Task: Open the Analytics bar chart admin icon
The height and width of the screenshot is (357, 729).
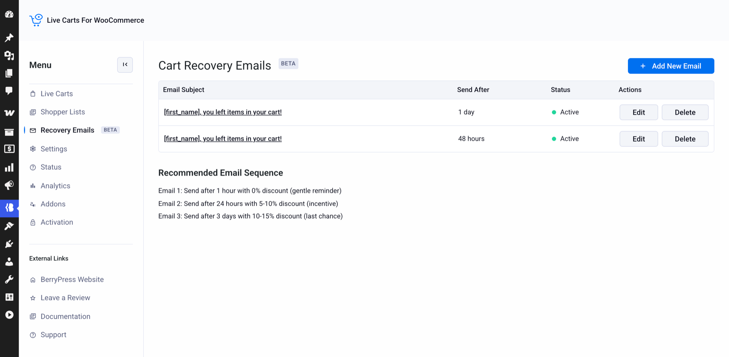Action: click(9, 167)
